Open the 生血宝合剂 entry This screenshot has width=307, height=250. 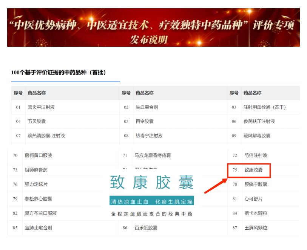tap(147, 107)
